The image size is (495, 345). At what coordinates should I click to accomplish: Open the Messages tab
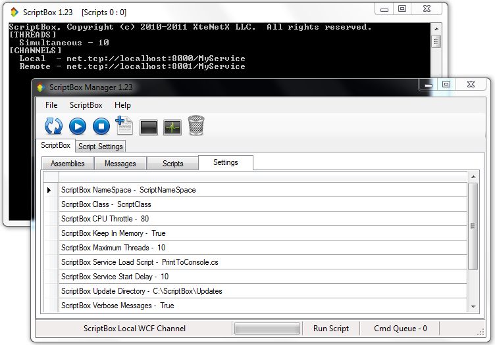(120, 164)
